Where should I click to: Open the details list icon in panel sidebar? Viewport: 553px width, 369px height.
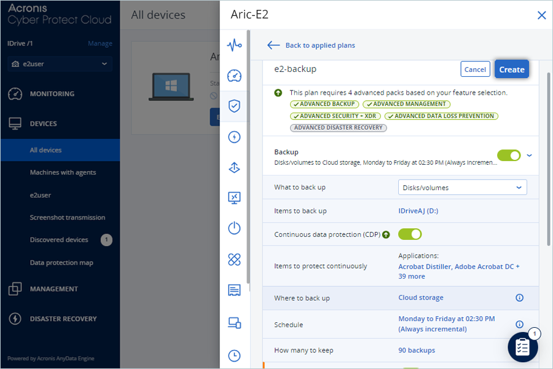(234, 290)
